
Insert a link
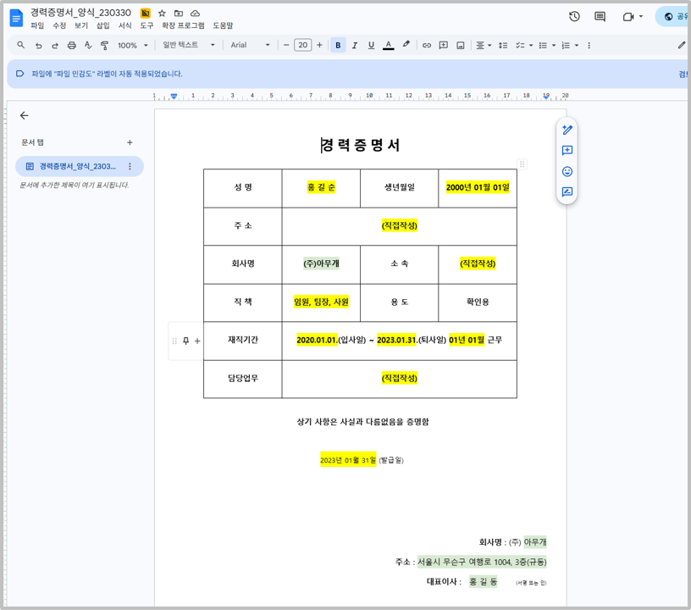click(427, 46)
